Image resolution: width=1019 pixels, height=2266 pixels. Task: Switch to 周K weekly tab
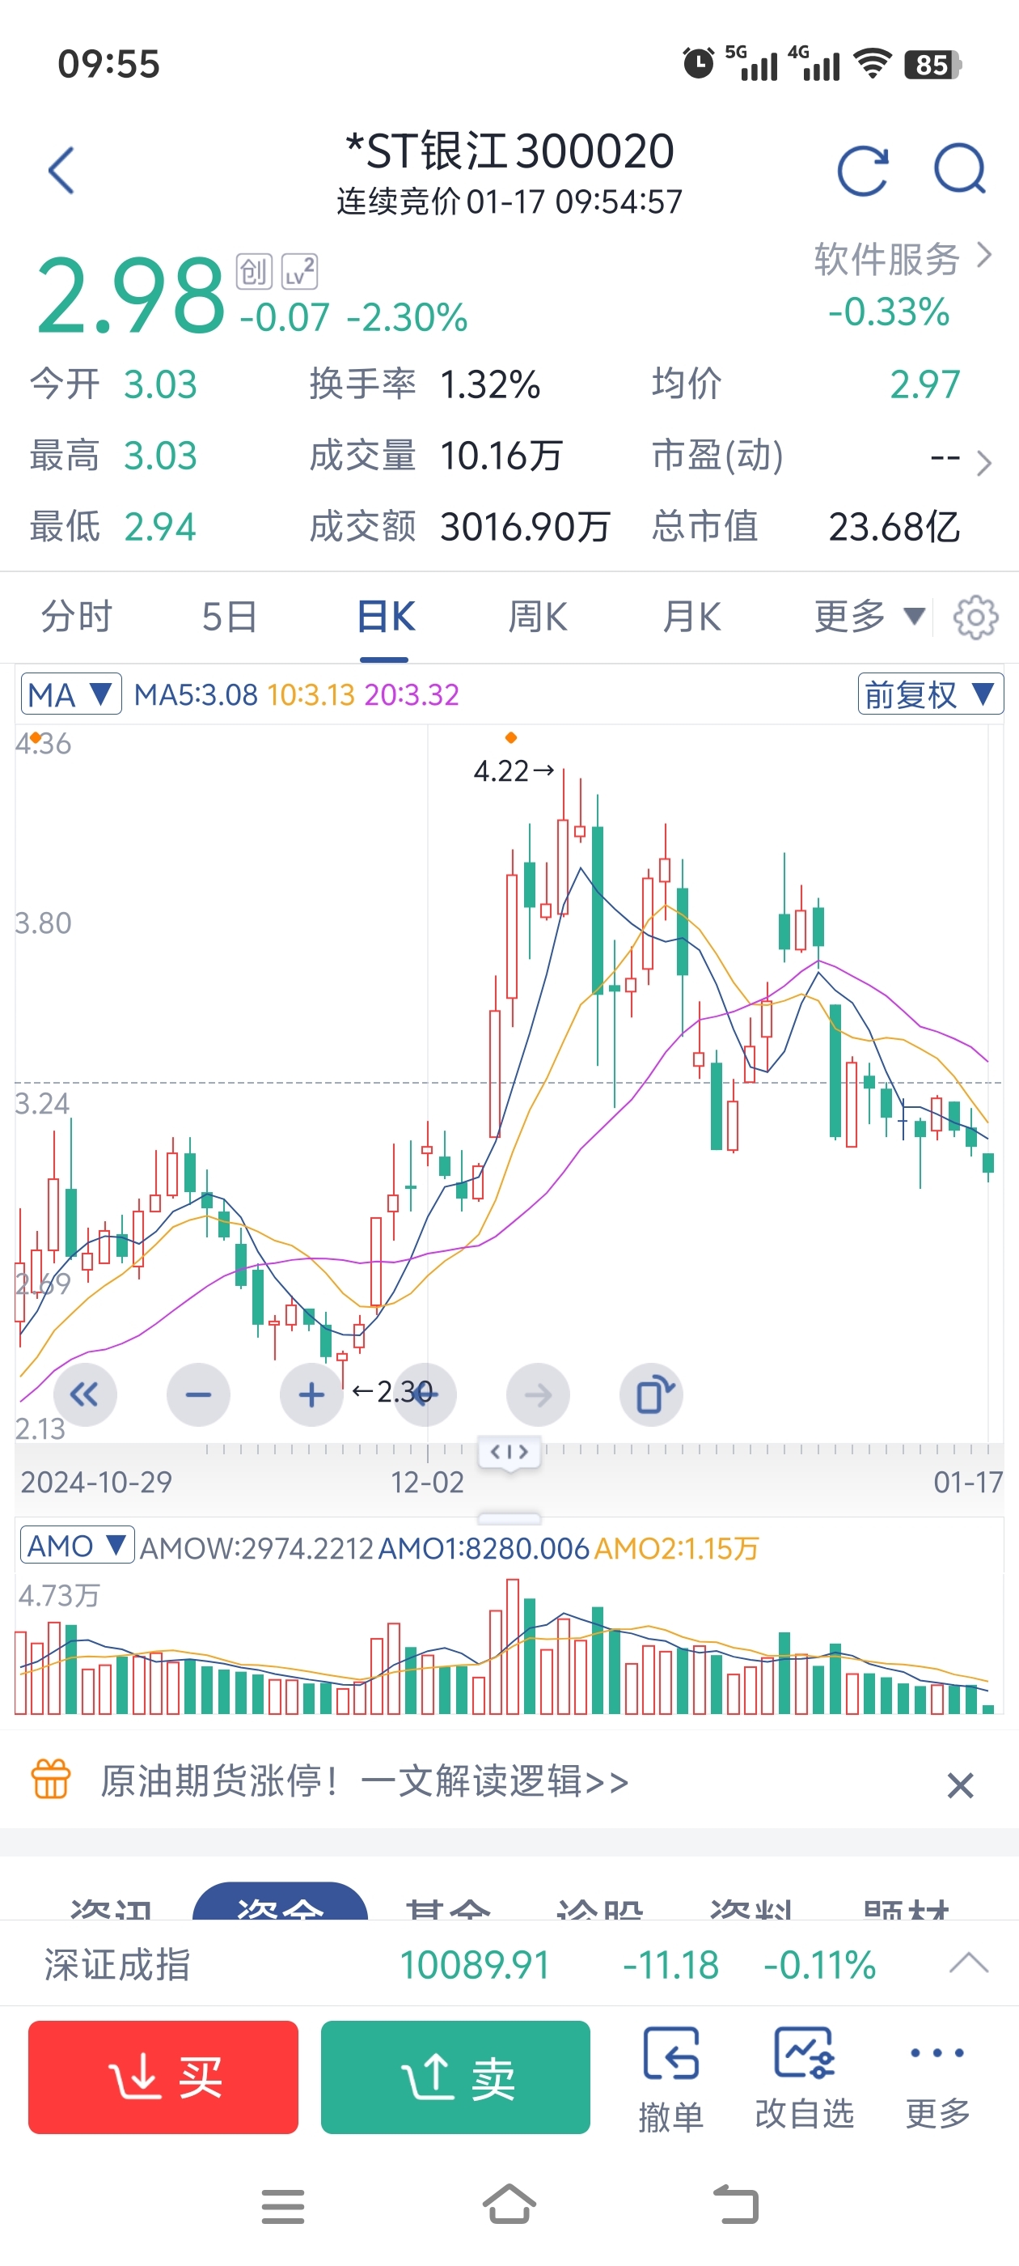[x=538, y=617]
